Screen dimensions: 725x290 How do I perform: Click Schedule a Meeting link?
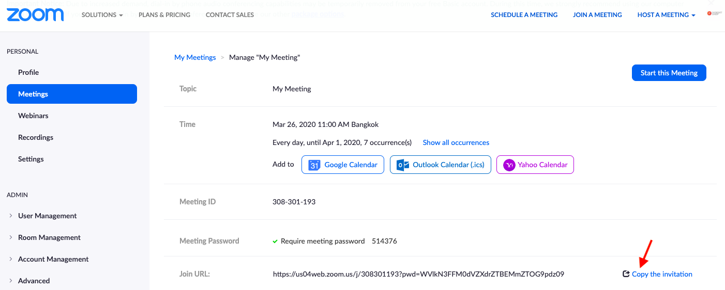(524, 15)
